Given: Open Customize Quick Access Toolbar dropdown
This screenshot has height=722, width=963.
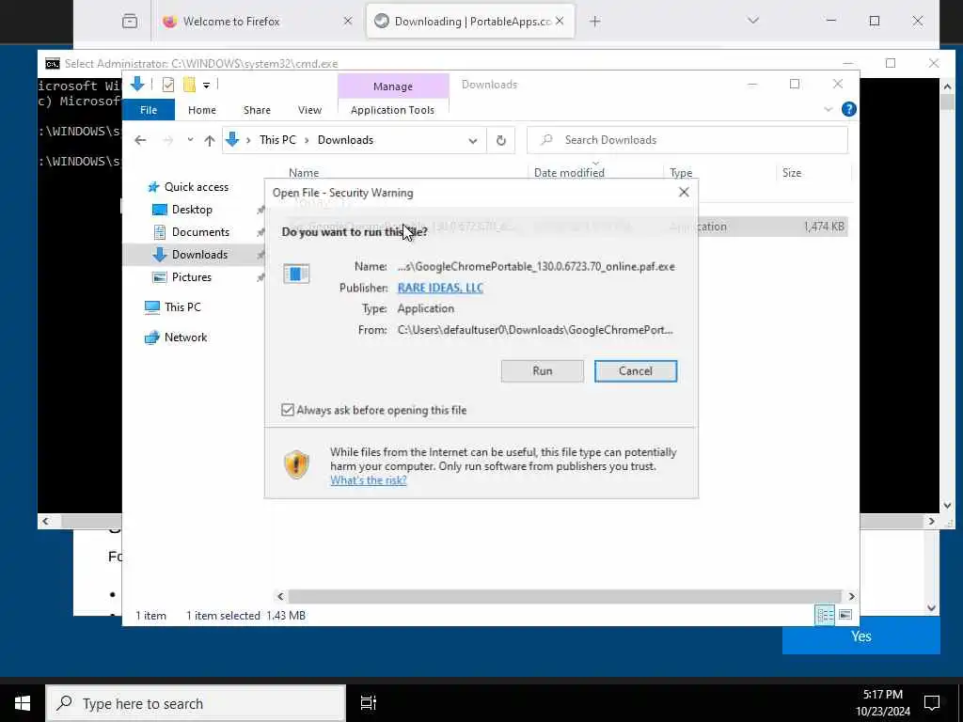Looking at the screenshot, I should tap(206, 86).
